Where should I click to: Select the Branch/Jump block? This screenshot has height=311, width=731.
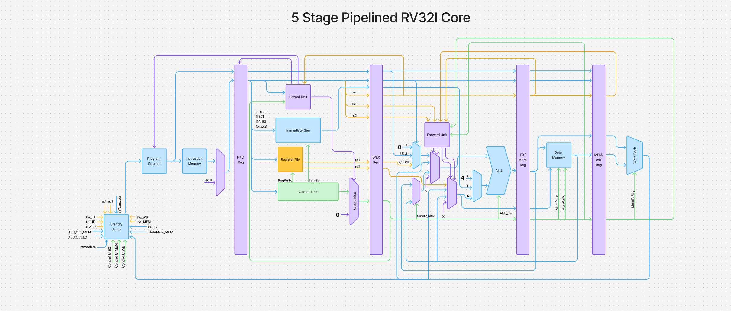116,227
